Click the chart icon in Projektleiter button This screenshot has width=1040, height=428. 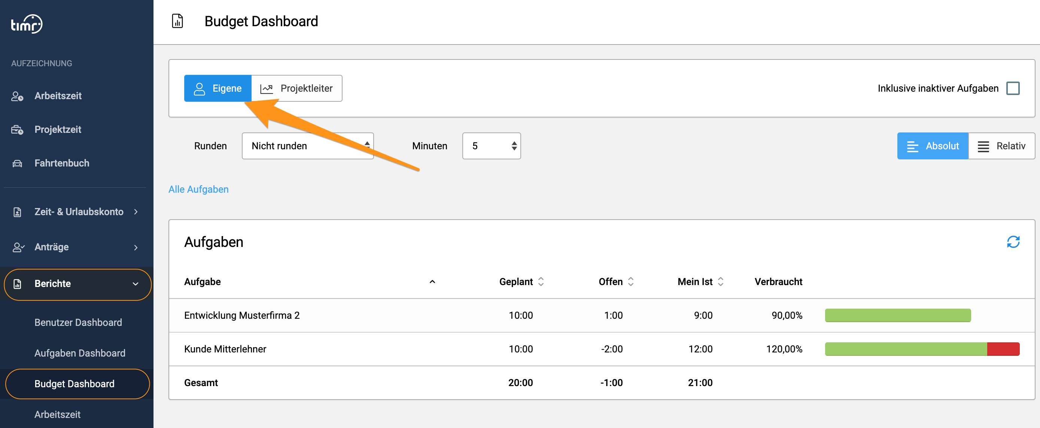tap(267, 88)
